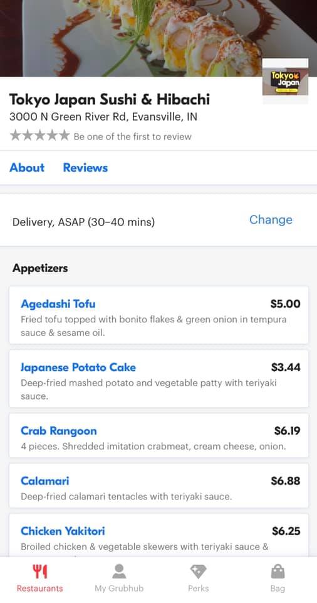Tap the restaurant address text
The height and width of the screenshot is (603, 317).
tap(103, 117)
